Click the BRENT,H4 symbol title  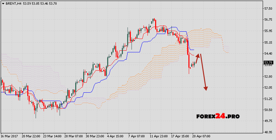coord(13,3)
